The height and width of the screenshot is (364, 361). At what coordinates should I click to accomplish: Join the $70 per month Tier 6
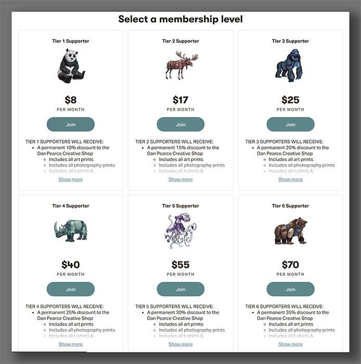click(x=290, y=289)
